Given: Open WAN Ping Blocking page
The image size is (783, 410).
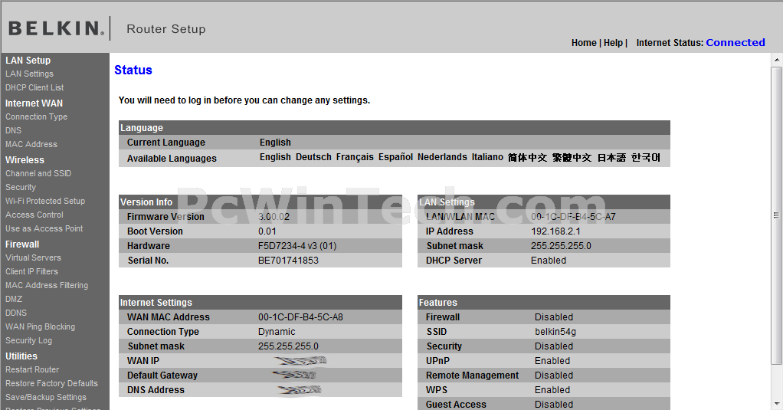Looking at the screenshot, I should point(40,327).
